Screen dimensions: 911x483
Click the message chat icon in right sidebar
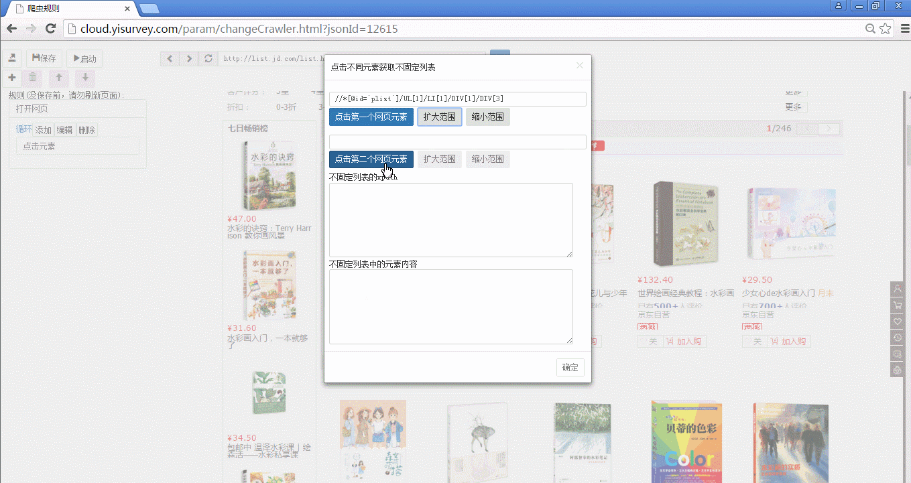coord(897,354)
